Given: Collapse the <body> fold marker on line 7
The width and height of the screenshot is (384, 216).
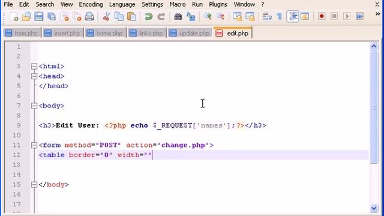Looking at the screenshot, I should 34,106.
